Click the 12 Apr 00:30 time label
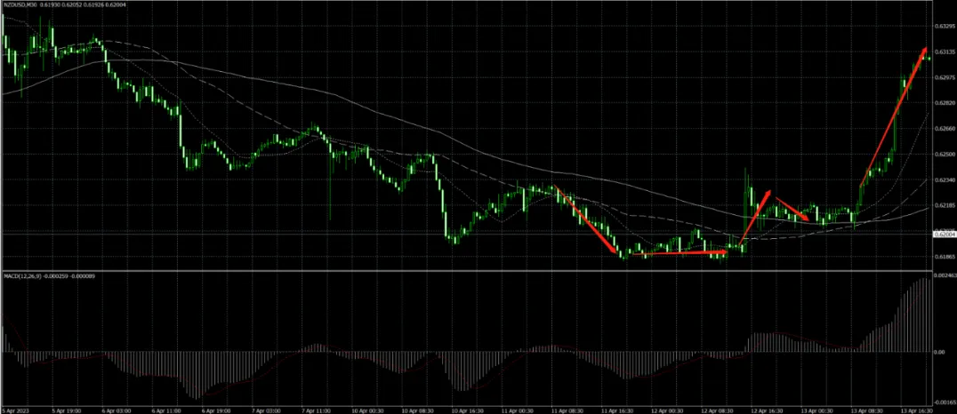957x414 pixels. coord(665,410)
